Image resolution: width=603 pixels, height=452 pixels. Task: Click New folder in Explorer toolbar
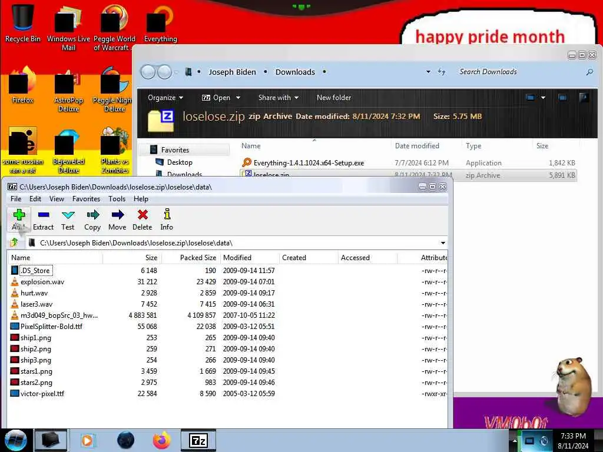click(334, 98)
